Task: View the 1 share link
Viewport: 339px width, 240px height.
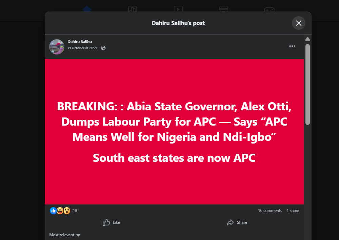Action: click(293, 211)
